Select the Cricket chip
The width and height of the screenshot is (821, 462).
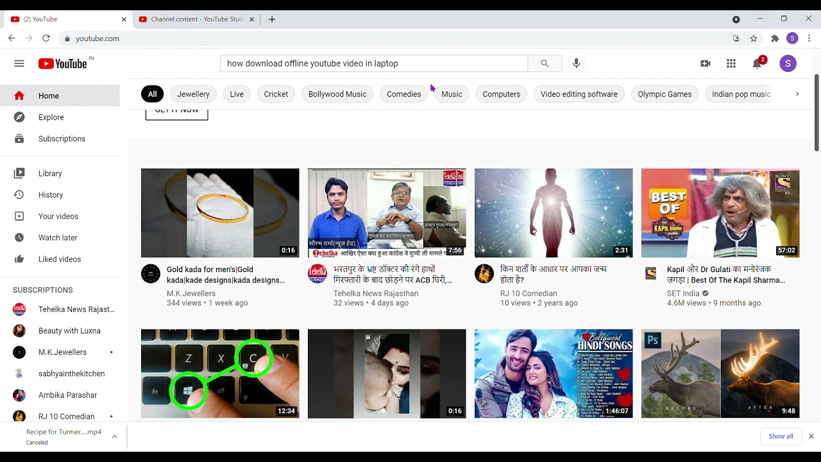pyautogui.click(x=276, y=94)
